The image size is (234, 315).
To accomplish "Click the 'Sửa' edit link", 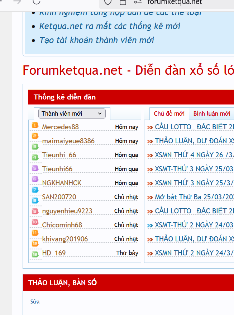I will click(x=35, y=302).
